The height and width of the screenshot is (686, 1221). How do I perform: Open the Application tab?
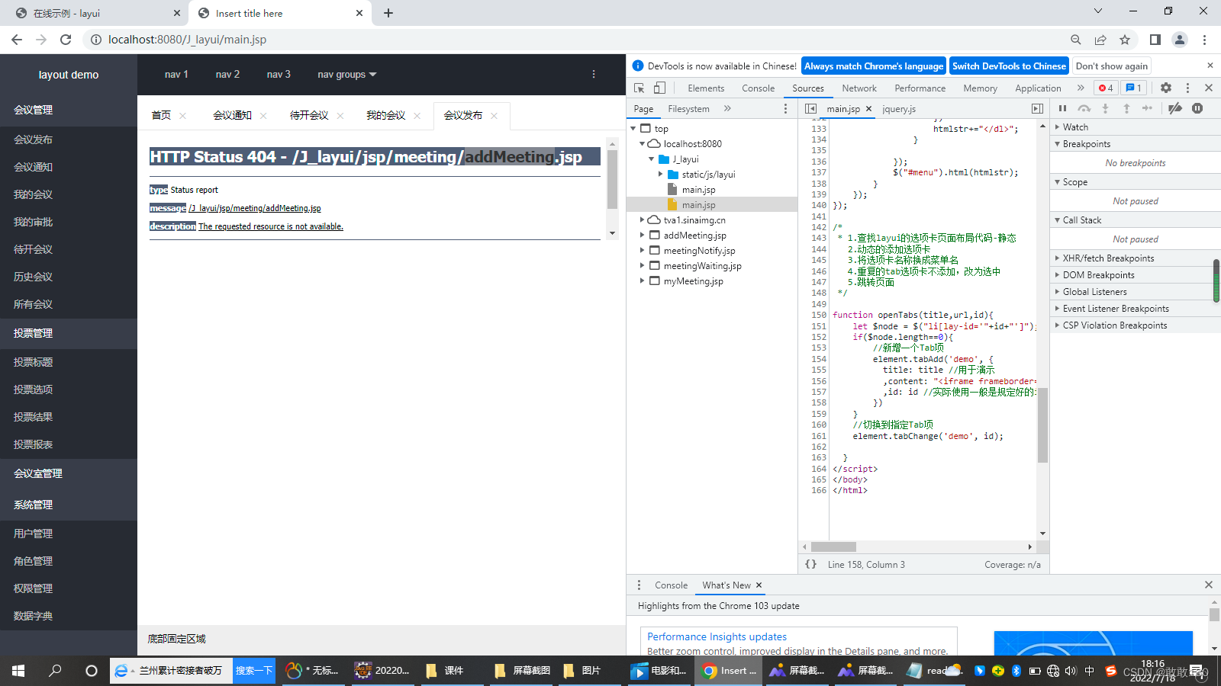coord(1038,88)
